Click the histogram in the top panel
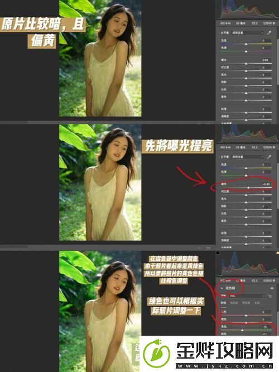This screenshot has width=279, height=372. point(248,9)
